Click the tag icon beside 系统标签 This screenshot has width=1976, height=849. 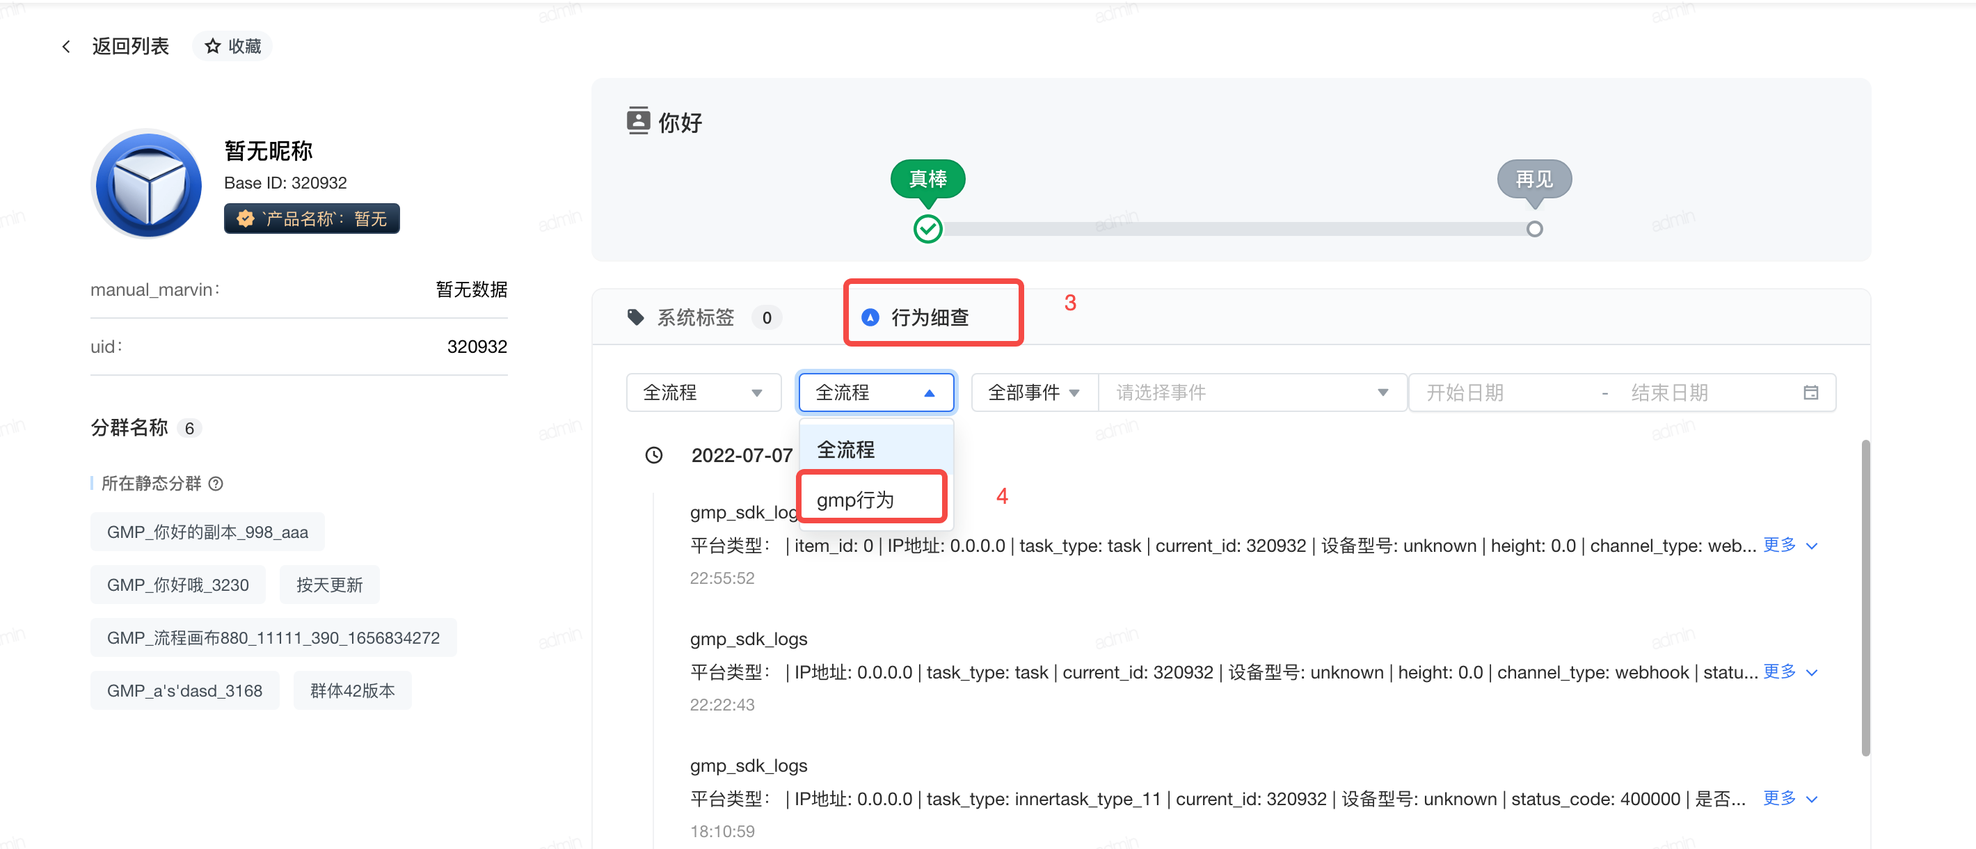tap(635, 317)
